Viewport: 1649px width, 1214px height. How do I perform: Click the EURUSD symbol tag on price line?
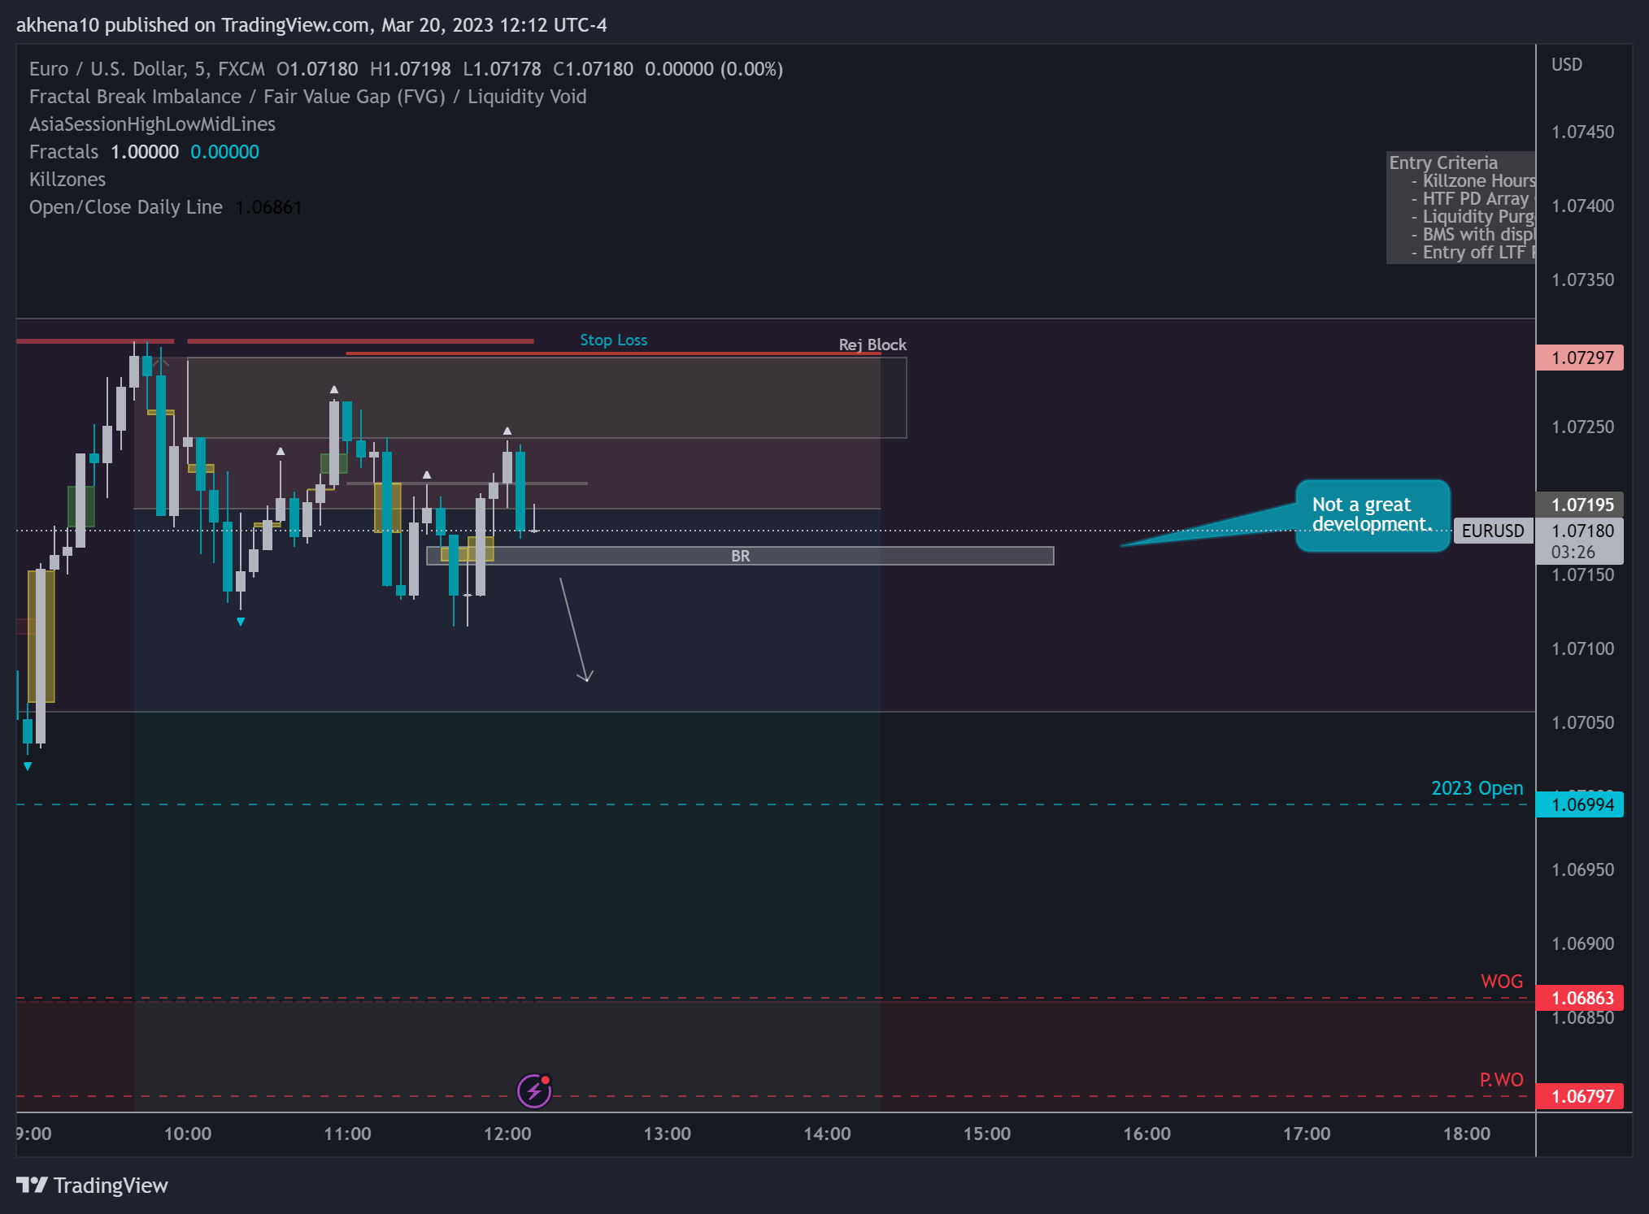[1493, 531]
